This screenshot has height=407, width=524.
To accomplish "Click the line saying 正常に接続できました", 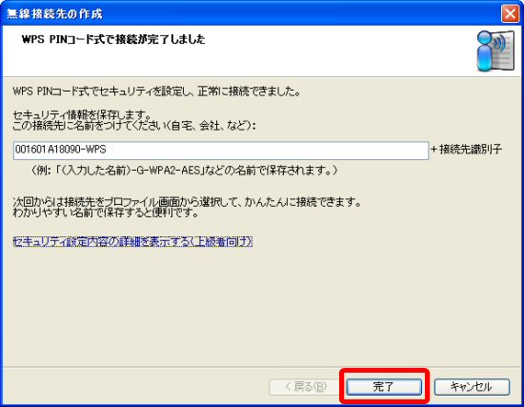I will click(156, 91).
